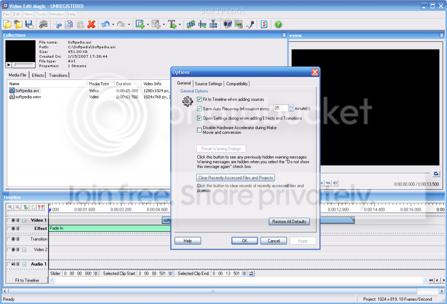The height and width of the screenshot is (304, 447).
Task: Click the Options dialog Help button
Action: 187,241
